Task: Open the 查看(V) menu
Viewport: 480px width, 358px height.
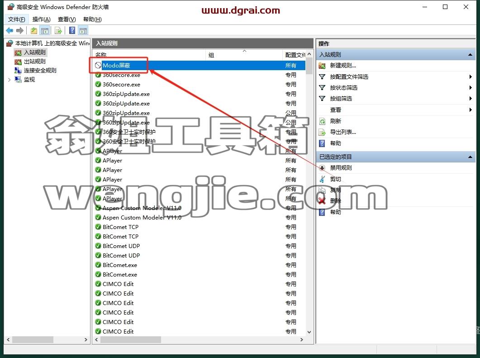Action: click(x=67, y=19)
